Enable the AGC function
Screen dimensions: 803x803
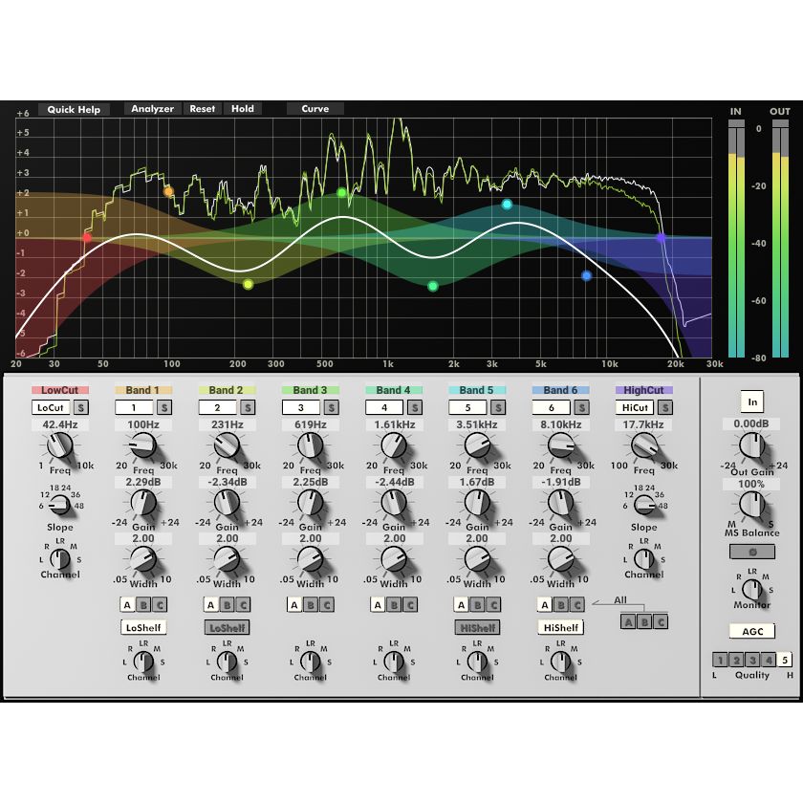tap(751, 631)
